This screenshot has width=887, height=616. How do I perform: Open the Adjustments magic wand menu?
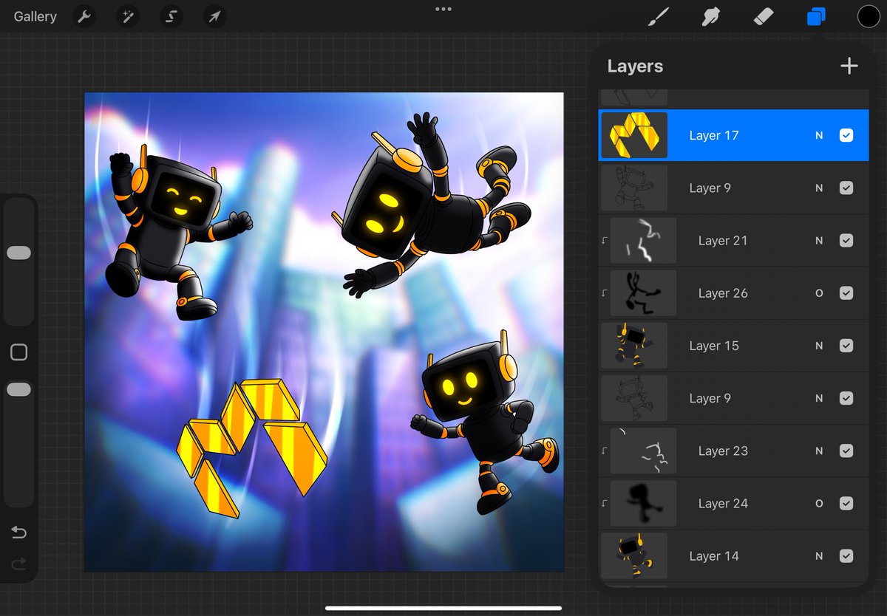[128, 16]
